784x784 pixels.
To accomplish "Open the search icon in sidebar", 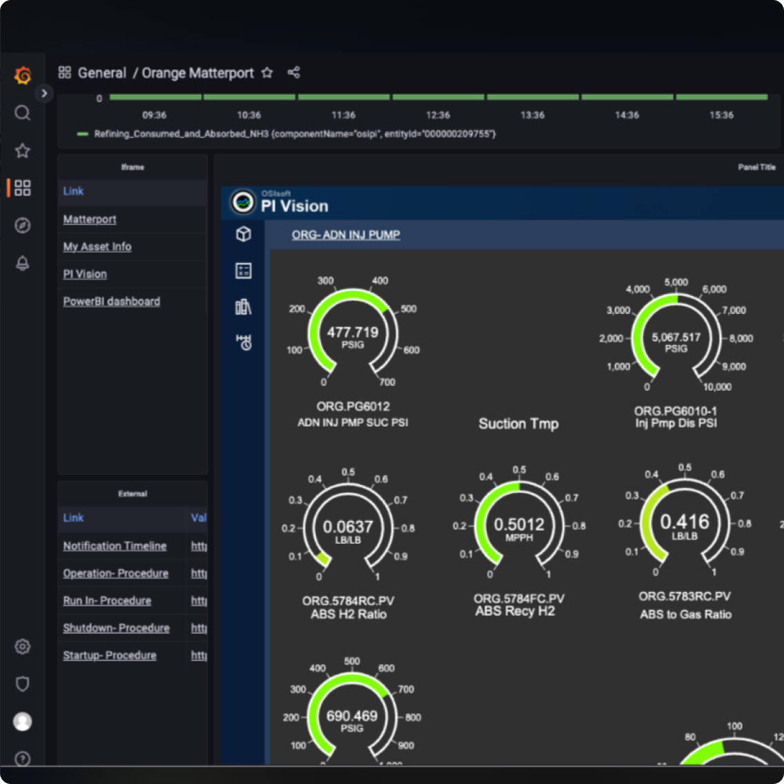I will click(x=23, y=113).
